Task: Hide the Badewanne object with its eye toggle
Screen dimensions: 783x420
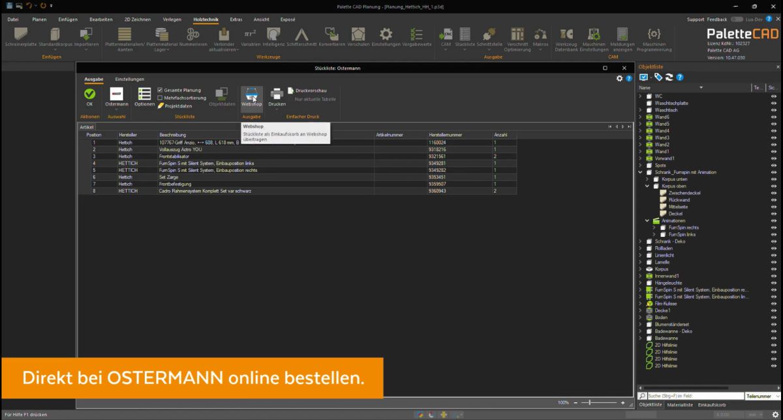Action: (x=774, y=338)
